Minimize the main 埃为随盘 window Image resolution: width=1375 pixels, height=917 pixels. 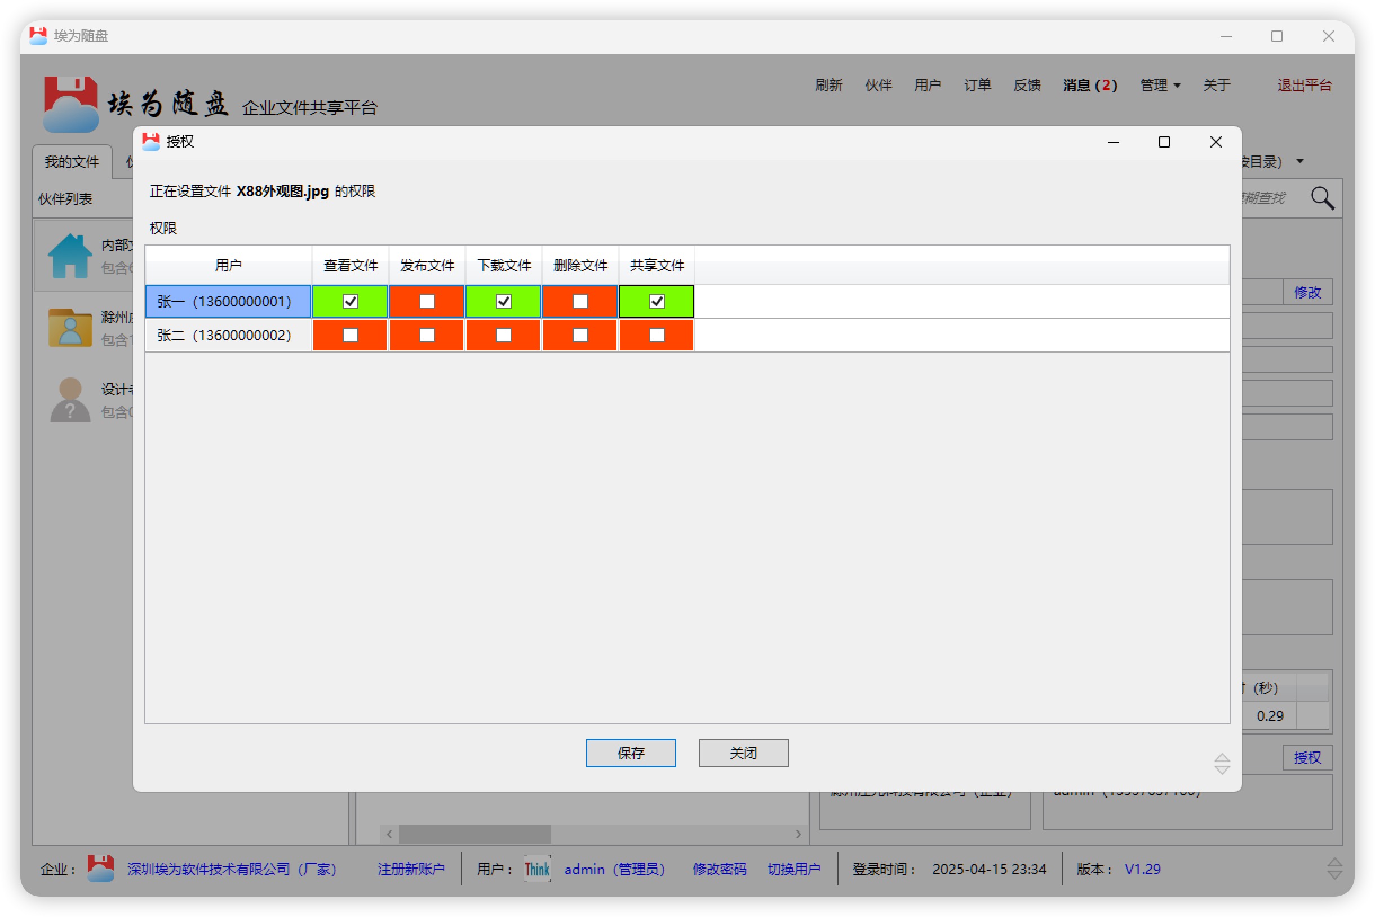(x=1226, y=36)
